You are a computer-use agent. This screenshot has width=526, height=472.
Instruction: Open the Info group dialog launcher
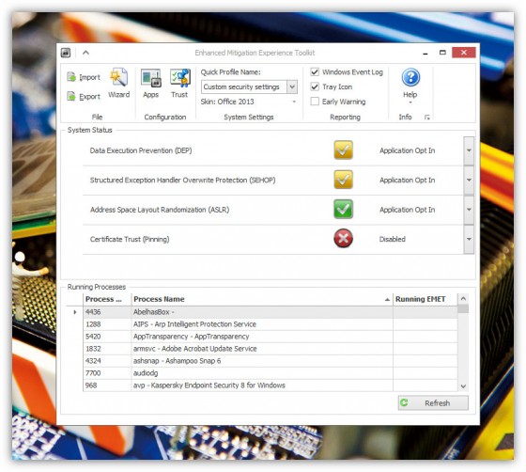427,118
